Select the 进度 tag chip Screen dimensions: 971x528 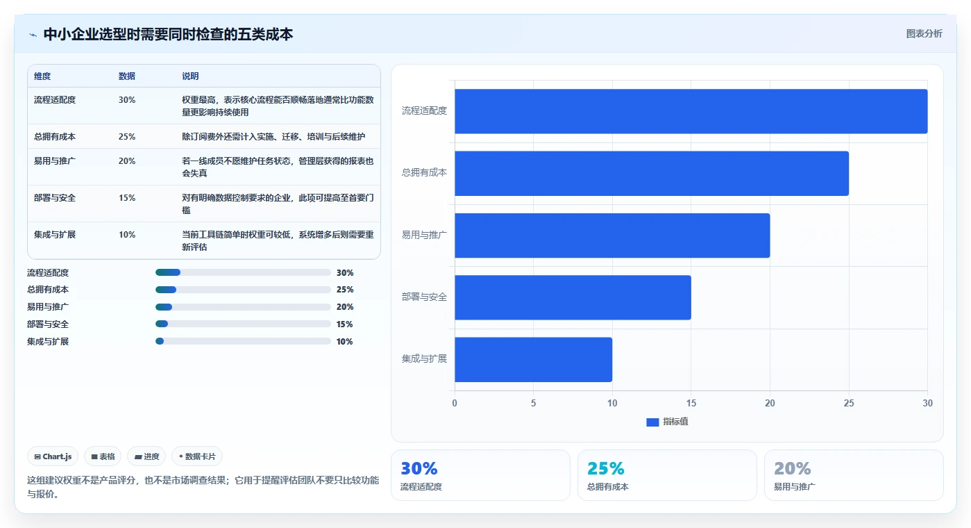(146, 456)
